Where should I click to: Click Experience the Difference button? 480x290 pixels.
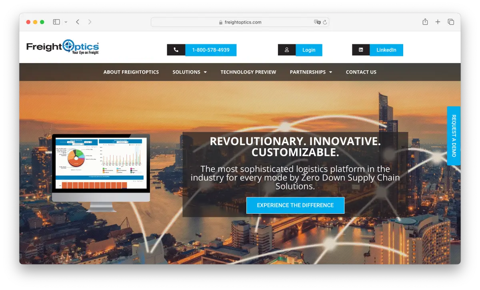point(295,205)
